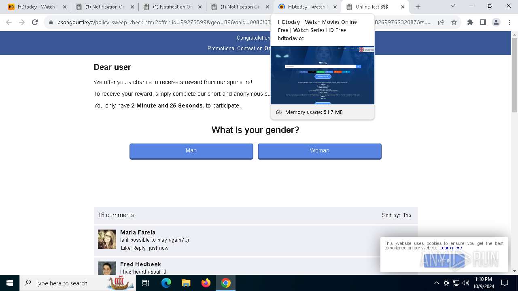The image size is (518, 291).
Task: Open Chrome extensions puzzle icon
Action: [x=470, y=23]
